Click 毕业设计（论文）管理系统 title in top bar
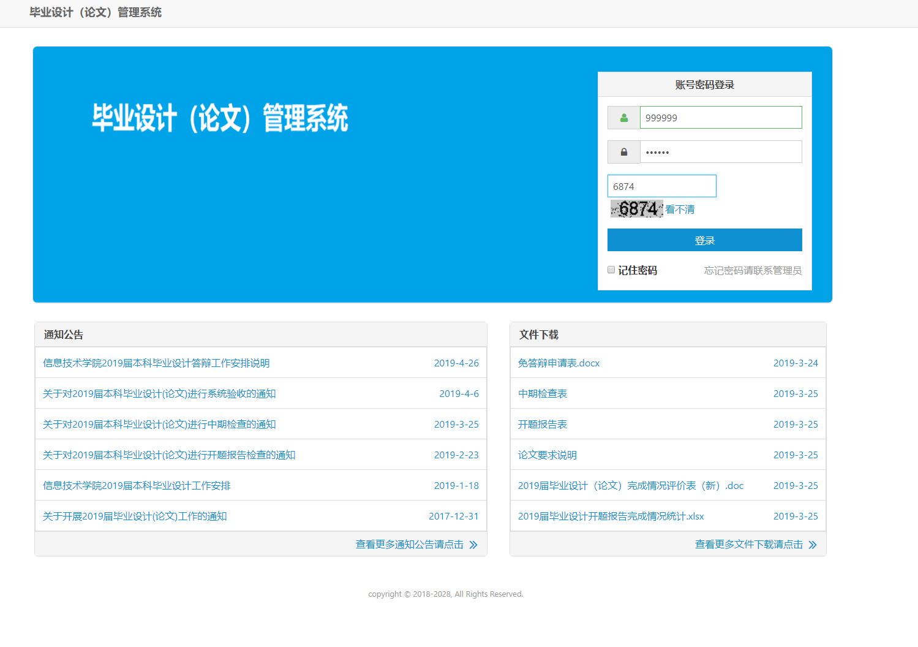This screenshot has width=918, height=647. click(x=95, y=12)
